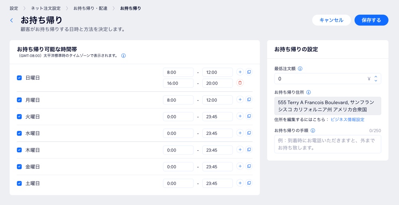This screenshot has width=399, height=205.
Task: Open 日曜日 end time 12:00 dropdown
Action: pyautogui.click(x=217, y=73)
